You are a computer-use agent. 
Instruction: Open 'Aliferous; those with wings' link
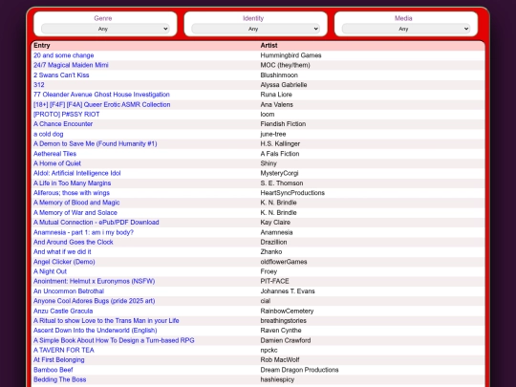click(x=72, y=193)
